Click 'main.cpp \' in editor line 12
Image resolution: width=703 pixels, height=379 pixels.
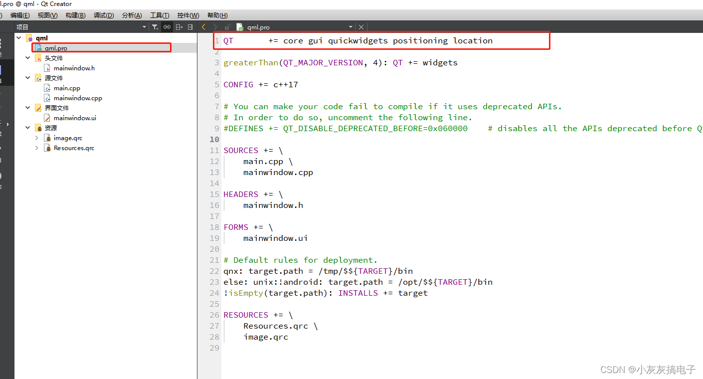pyautogui.click(x=268, y=162)
